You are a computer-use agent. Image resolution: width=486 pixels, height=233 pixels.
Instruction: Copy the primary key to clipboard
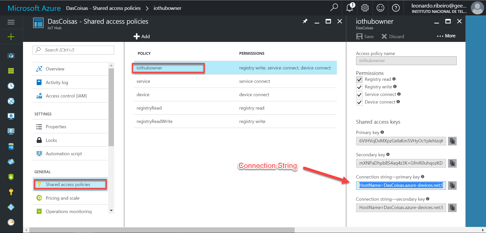point(452,141)
